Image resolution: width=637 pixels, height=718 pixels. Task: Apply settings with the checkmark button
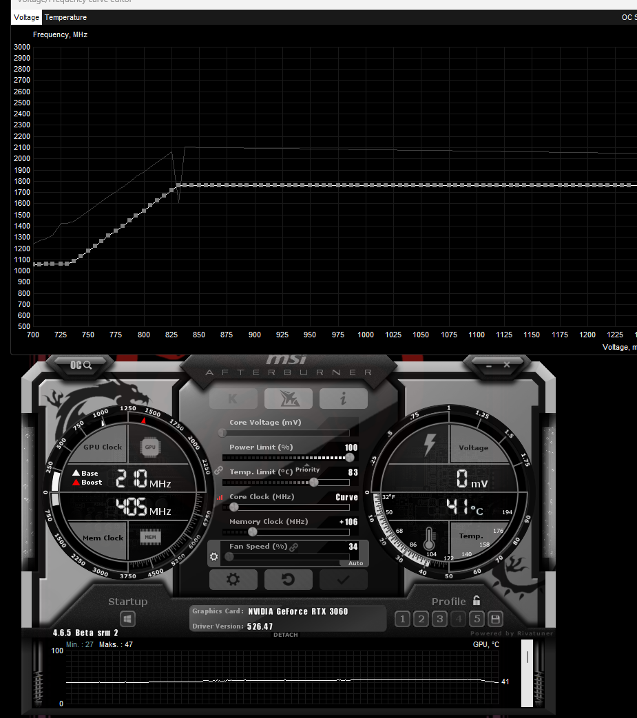344,580
